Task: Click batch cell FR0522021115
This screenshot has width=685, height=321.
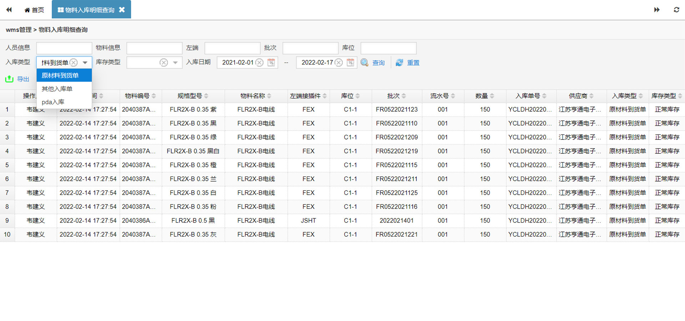Action: 397,165
